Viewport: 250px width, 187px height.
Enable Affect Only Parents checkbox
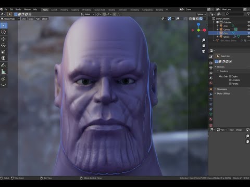pyautogui.click(x=230, y=84)
